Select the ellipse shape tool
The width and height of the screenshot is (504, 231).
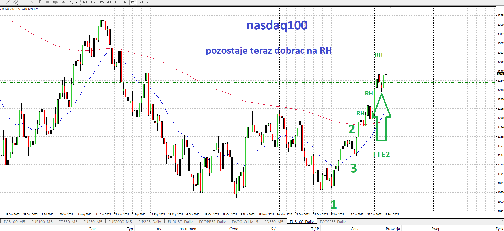coord(55,2)
